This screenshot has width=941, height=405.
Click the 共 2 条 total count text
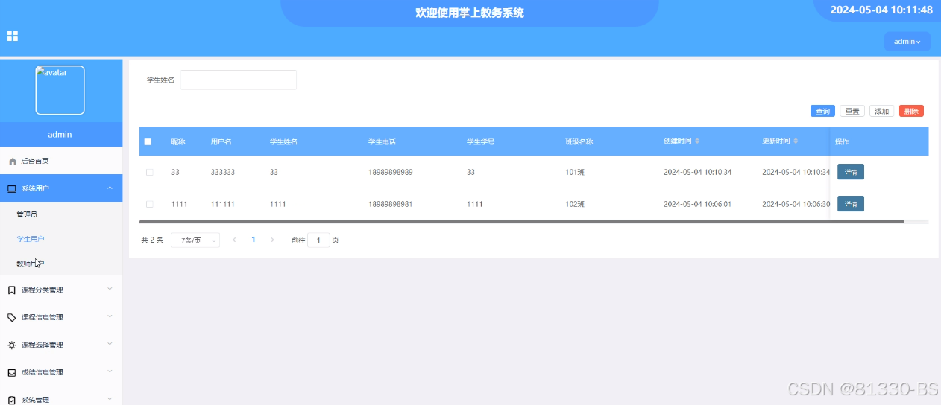coord(152,240)
